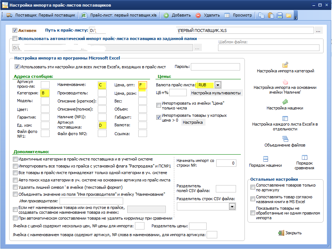Click the Просмотр toolbar label

click(242, 15)
